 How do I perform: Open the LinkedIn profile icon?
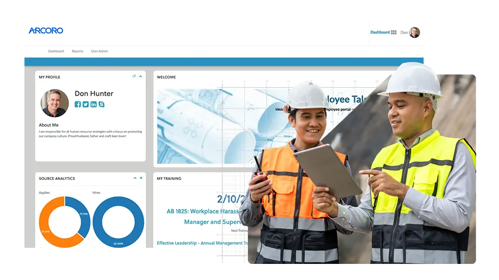pos(94,104)
